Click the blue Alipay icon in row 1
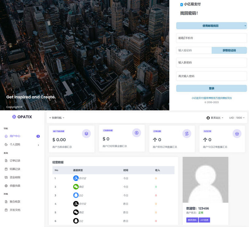249x227 pixels. click(x=76, y=178)
